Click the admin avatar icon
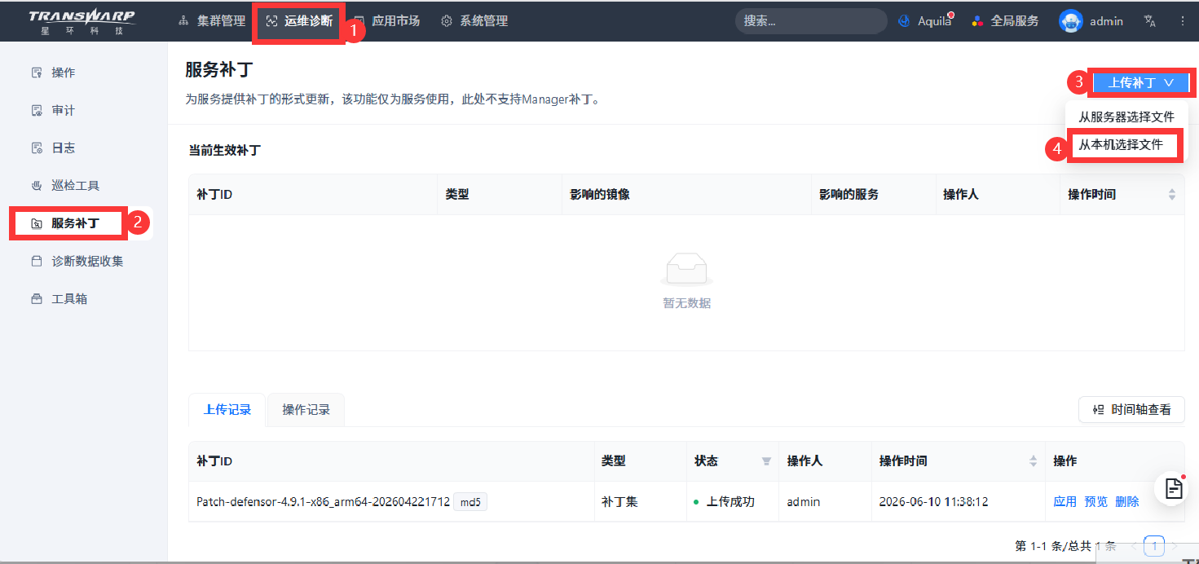The width and height of the screenshot is (1199, 564). coord(1070,21)
